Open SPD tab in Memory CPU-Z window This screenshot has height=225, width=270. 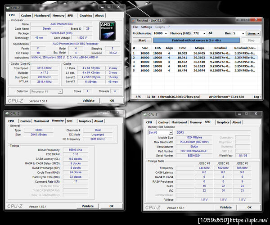coord(70,121)
